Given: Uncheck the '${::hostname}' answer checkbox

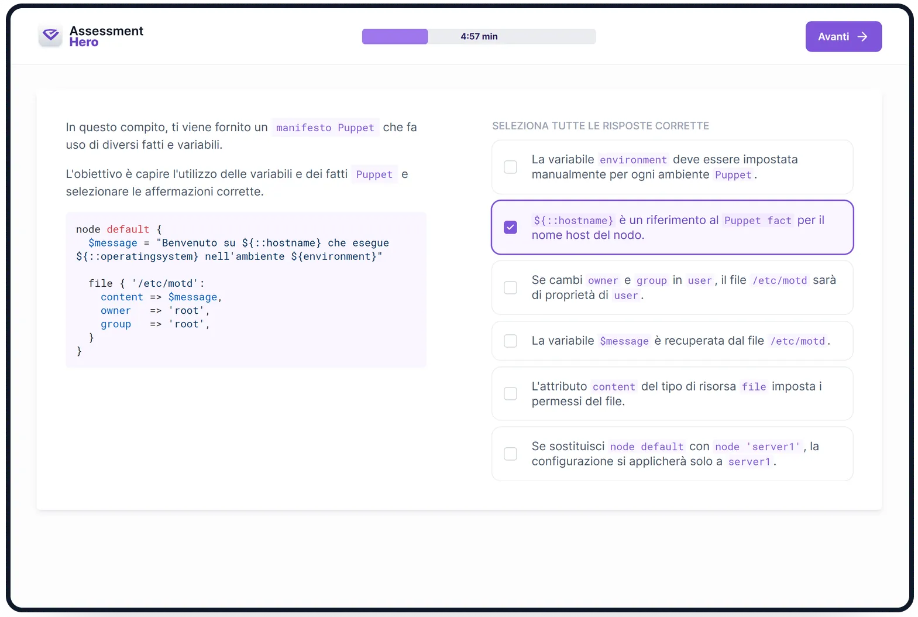Looking at the screenshot, I should [x=510, y=227].
